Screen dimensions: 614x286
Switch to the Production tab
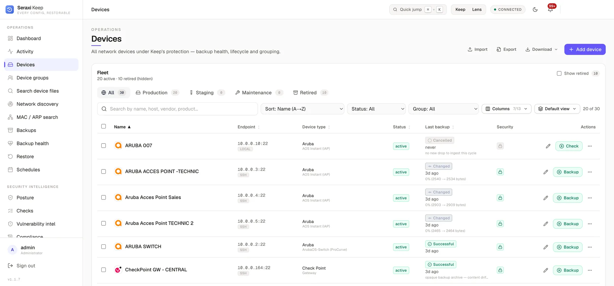click(157, 93)
